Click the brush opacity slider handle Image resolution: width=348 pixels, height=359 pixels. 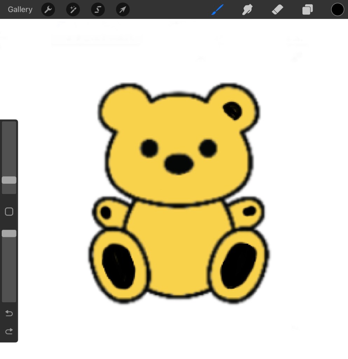[9, 233]
